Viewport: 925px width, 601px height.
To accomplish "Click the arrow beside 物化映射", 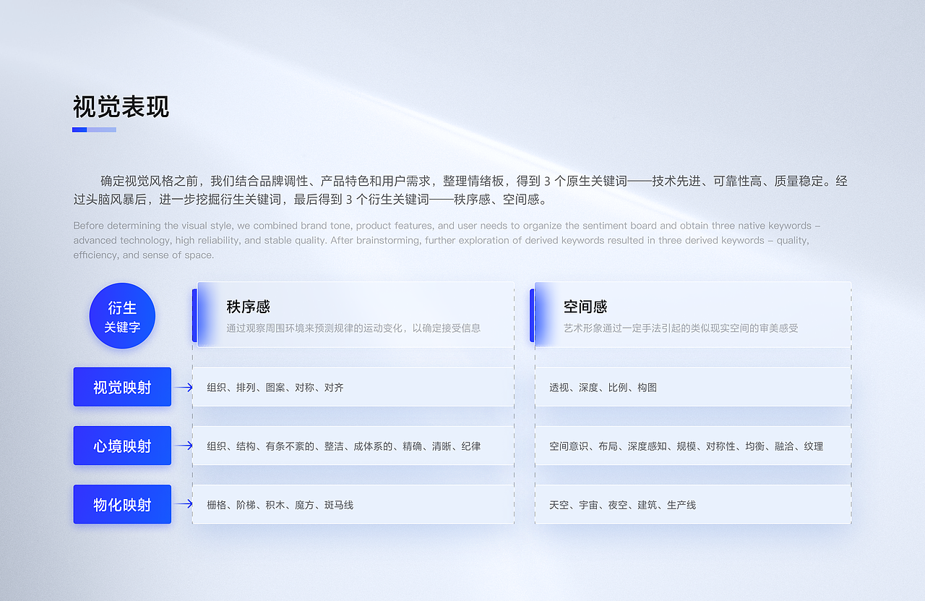I will pos(184,504).
